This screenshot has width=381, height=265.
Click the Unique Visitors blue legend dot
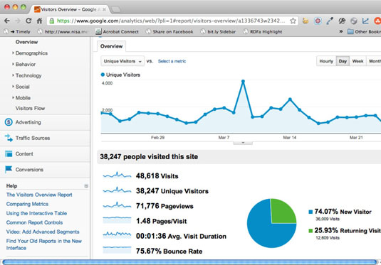click(x=103, y=75)
